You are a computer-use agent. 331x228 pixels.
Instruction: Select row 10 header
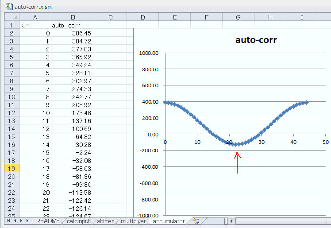click(12, 97)
